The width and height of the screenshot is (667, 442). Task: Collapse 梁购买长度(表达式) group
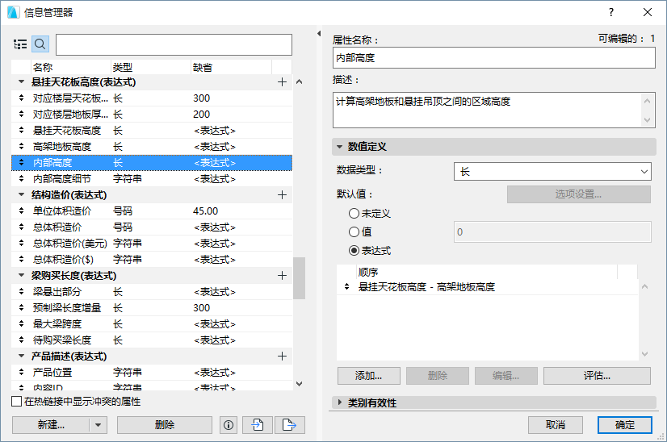(21, 276)
